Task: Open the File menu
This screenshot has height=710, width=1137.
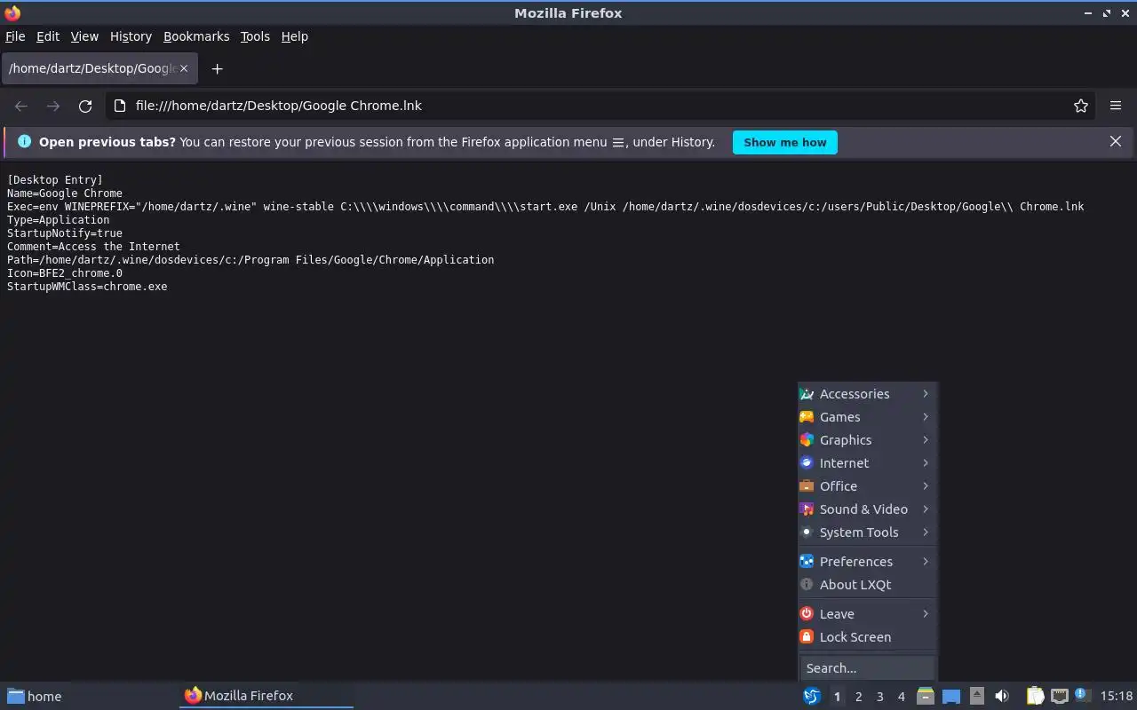Action: pyautogui.click(x=15, y=36)
